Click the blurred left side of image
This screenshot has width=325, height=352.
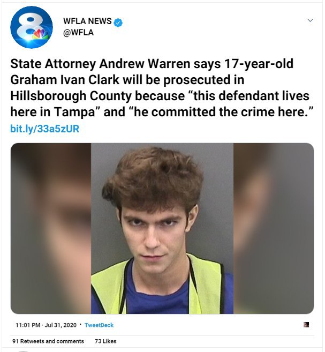tap(51, 228)
